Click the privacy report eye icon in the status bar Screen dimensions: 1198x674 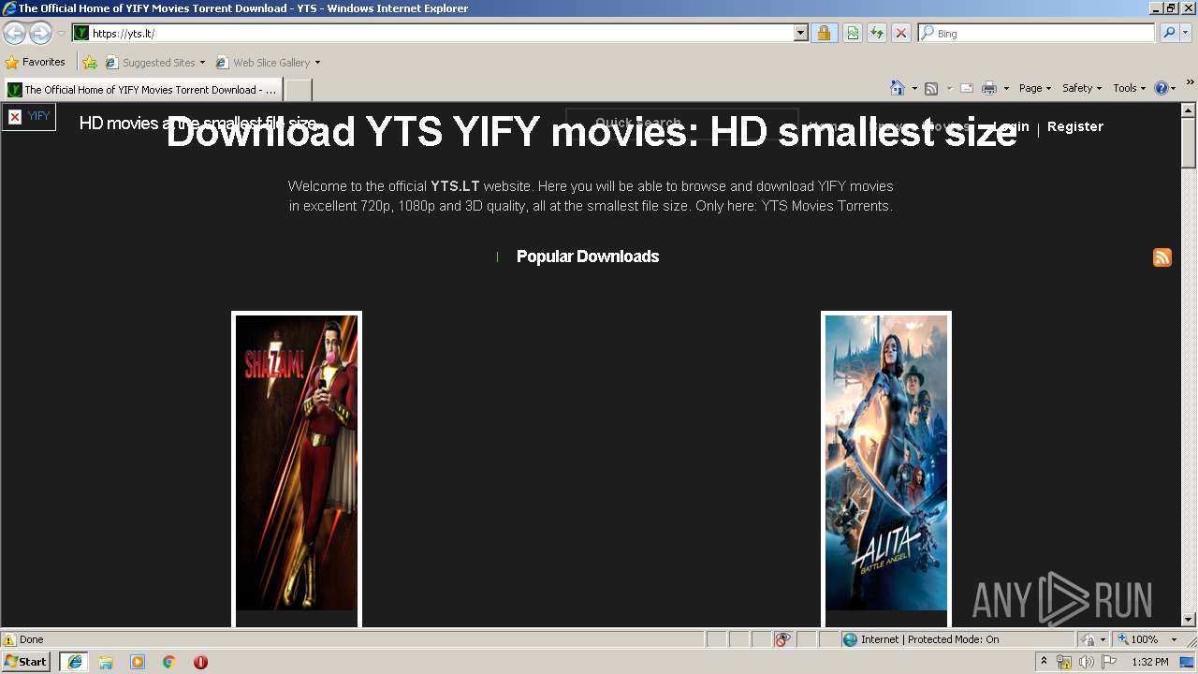(x=782, y=639)
